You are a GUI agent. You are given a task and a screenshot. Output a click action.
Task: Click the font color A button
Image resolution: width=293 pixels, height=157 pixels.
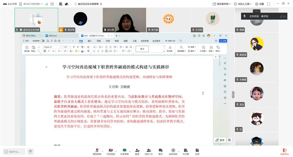pos(82,51)
